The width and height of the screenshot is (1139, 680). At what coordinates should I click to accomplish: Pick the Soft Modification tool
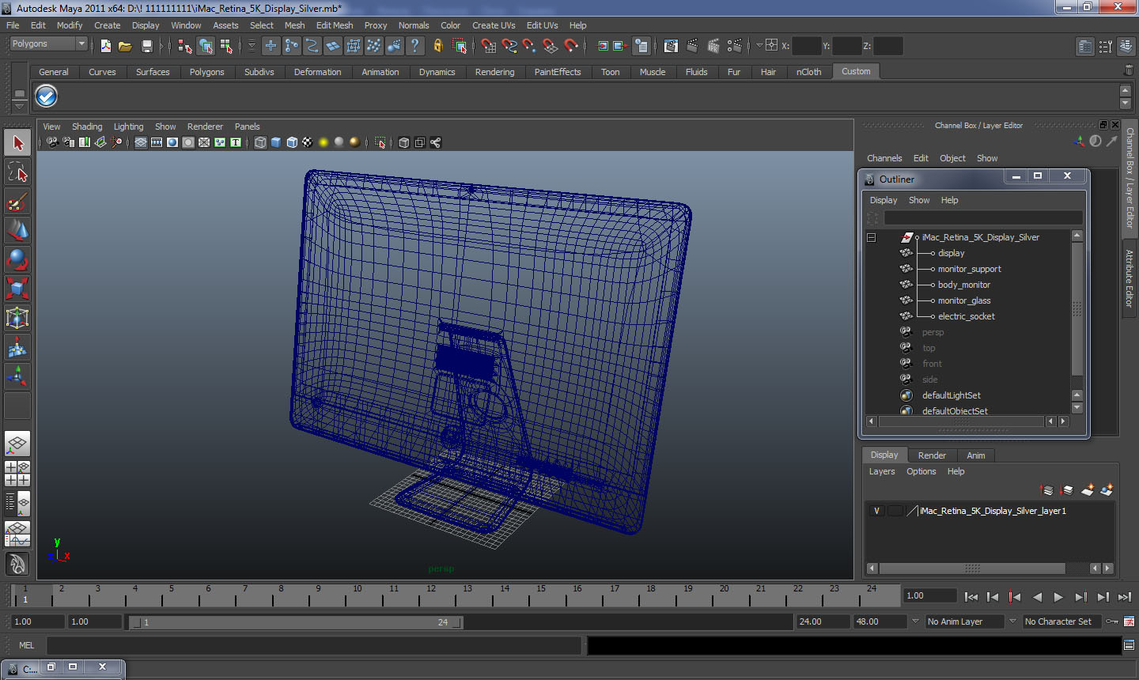17,347
